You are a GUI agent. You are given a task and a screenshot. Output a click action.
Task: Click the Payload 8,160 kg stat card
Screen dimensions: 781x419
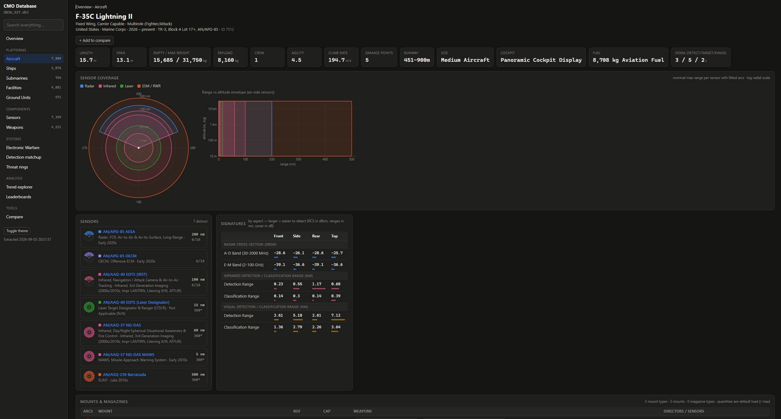coord(231,57)
